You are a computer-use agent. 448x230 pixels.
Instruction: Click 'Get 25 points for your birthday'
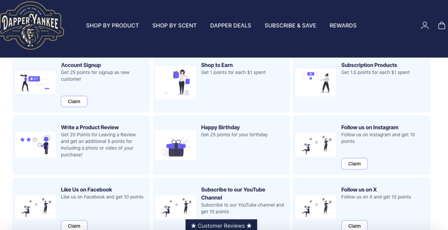(234, 135)
